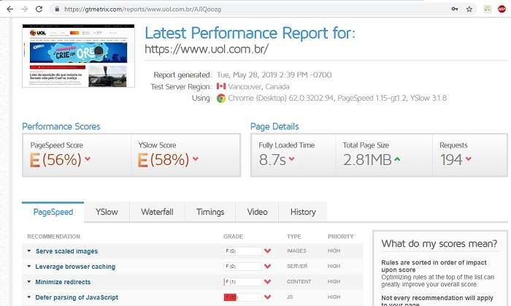Click the IMAGES type in Serve scaled images row
The height and width of the screenshot is (306, 511).
click(x=296, y=251)
